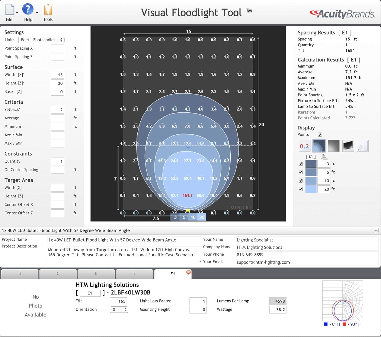Viewport: 381px width, 337px height.
Task: Click the contour sort order icon
Action: point(324,157)
